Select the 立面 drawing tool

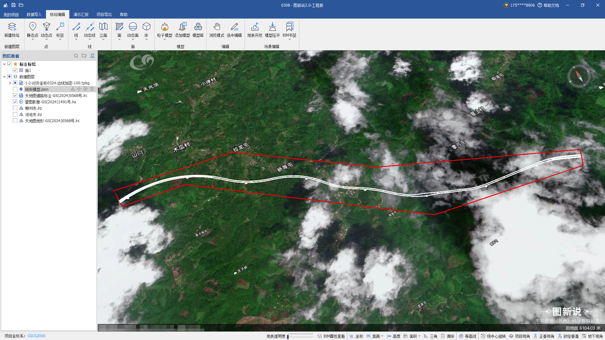pos(103,27)
